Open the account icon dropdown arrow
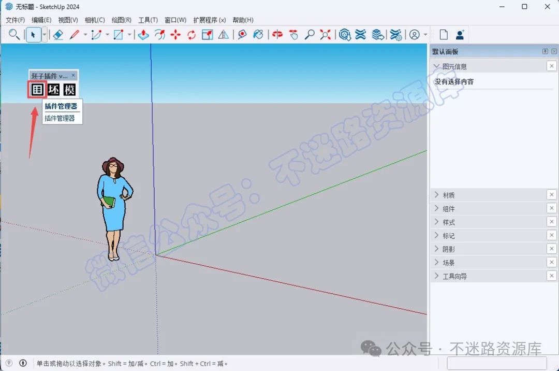The width and height of the screenshot is (559, 371). (425, 35)
